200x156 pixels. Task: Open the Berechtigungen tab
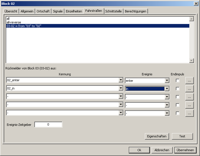point(135,11)
